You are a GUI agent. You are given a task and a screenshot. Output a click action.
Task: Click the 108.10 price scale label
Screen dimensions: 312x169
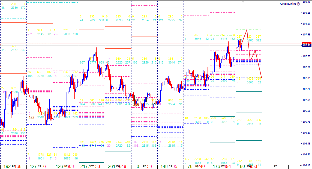pyautogui.click(x=307, y=24)
